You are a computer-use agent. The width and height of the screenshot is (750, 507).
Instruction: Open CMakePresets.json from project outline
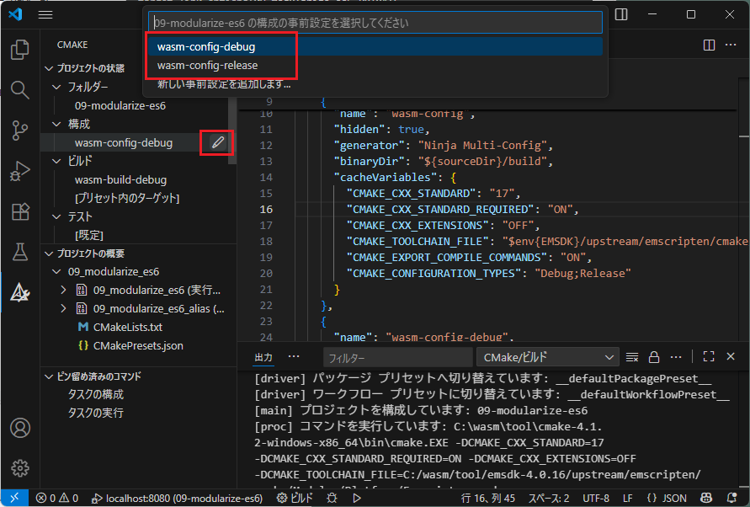point(138,345)
